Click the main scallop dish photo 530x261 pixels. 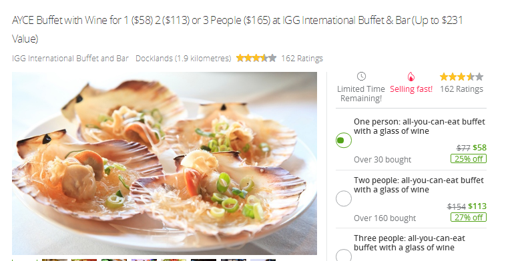[x=165, y=163]
